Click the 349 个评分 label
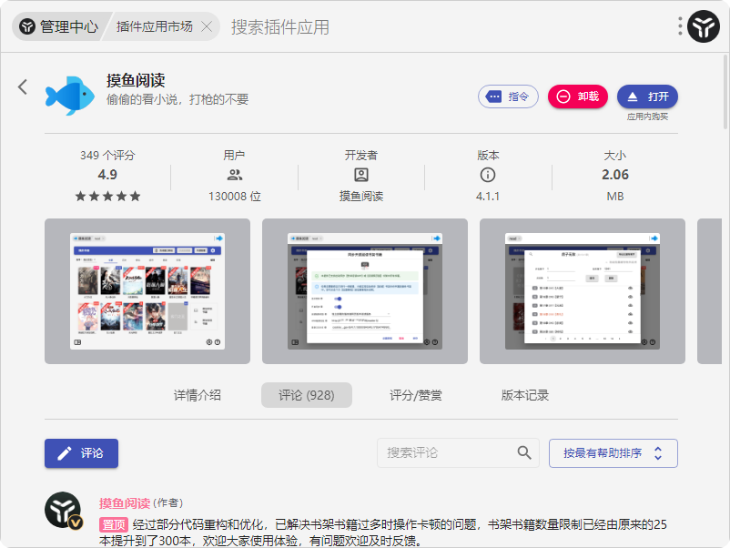 pos(107,155)
